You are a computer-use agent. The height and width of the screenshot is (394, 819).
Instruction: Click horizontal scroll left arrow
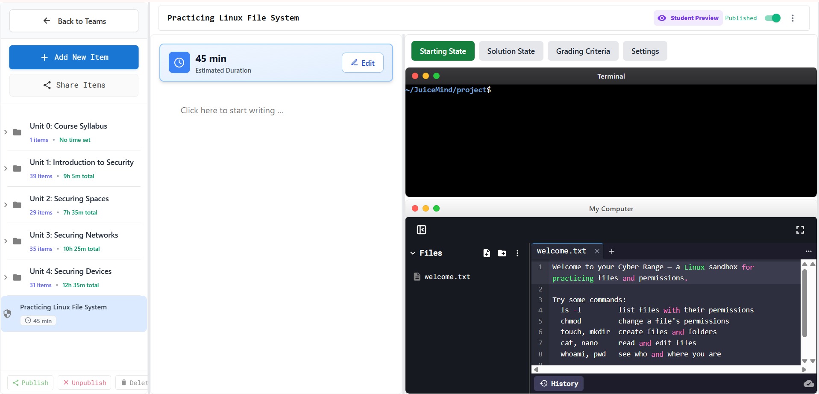pos(536,370)
